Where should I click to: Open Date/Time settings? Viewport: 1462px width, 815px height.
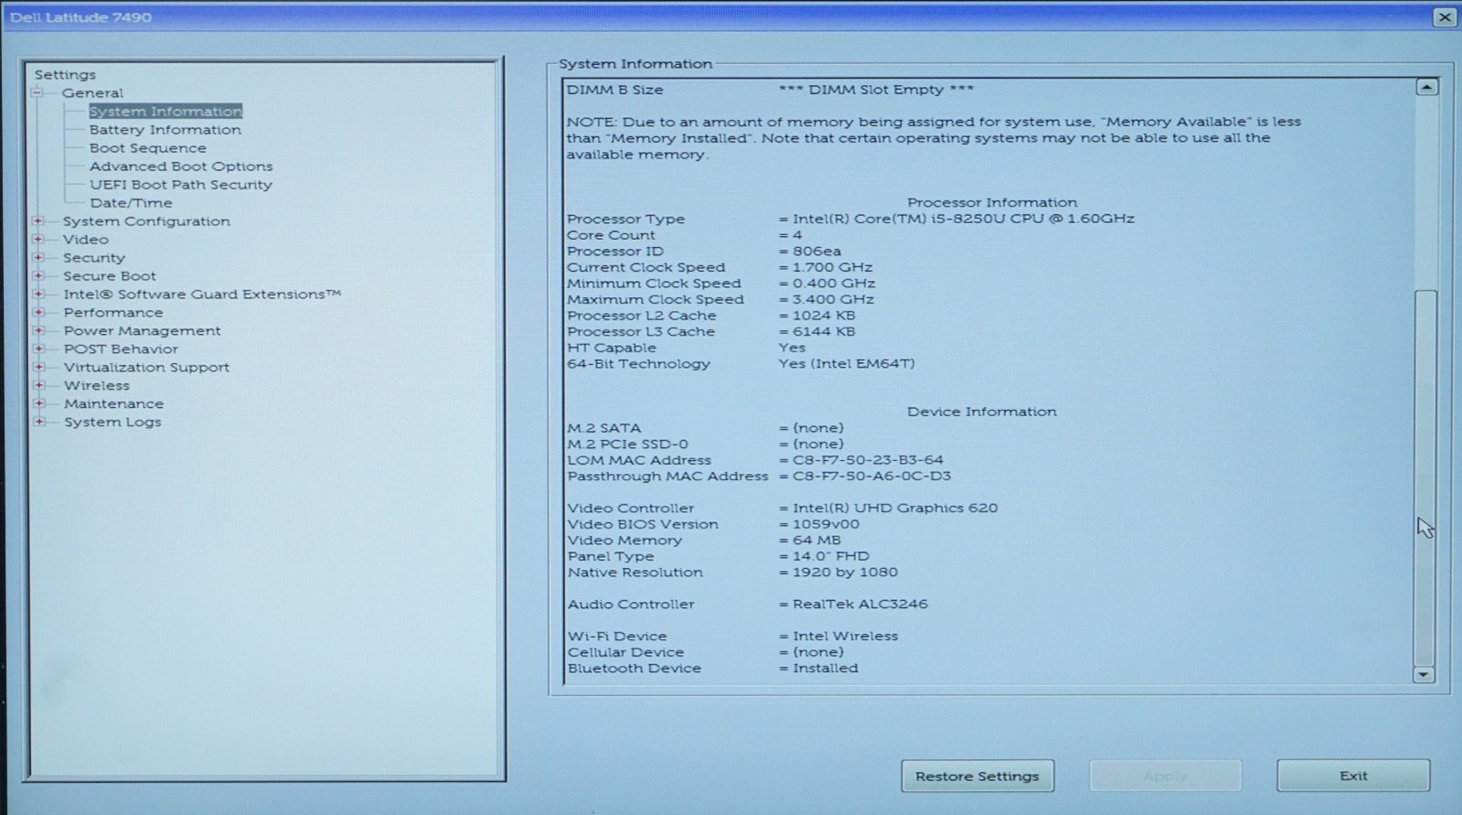pos(131,203)
